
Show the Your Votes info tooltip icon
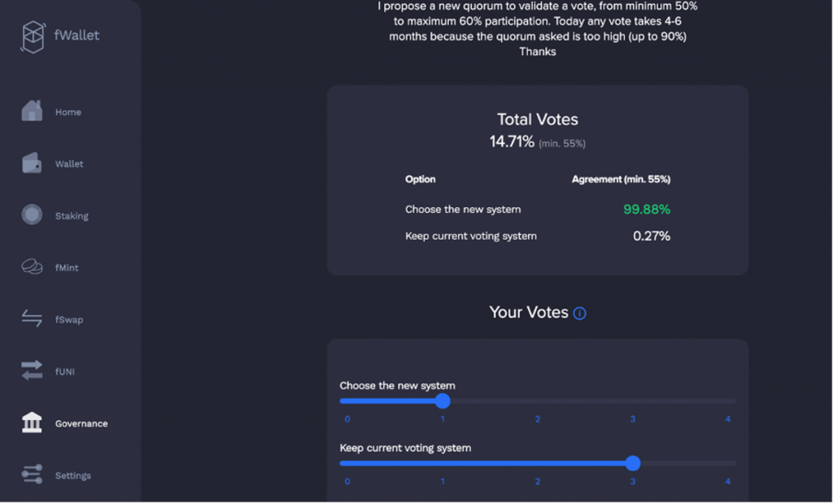(x=580, y=314)
